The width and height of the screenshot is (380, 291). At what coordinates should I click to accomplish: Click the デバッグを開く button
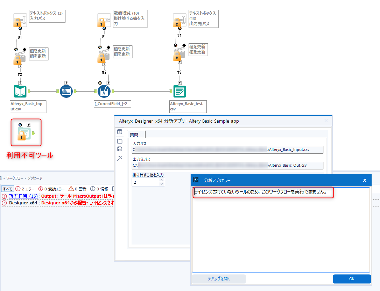tap(219, 279)
